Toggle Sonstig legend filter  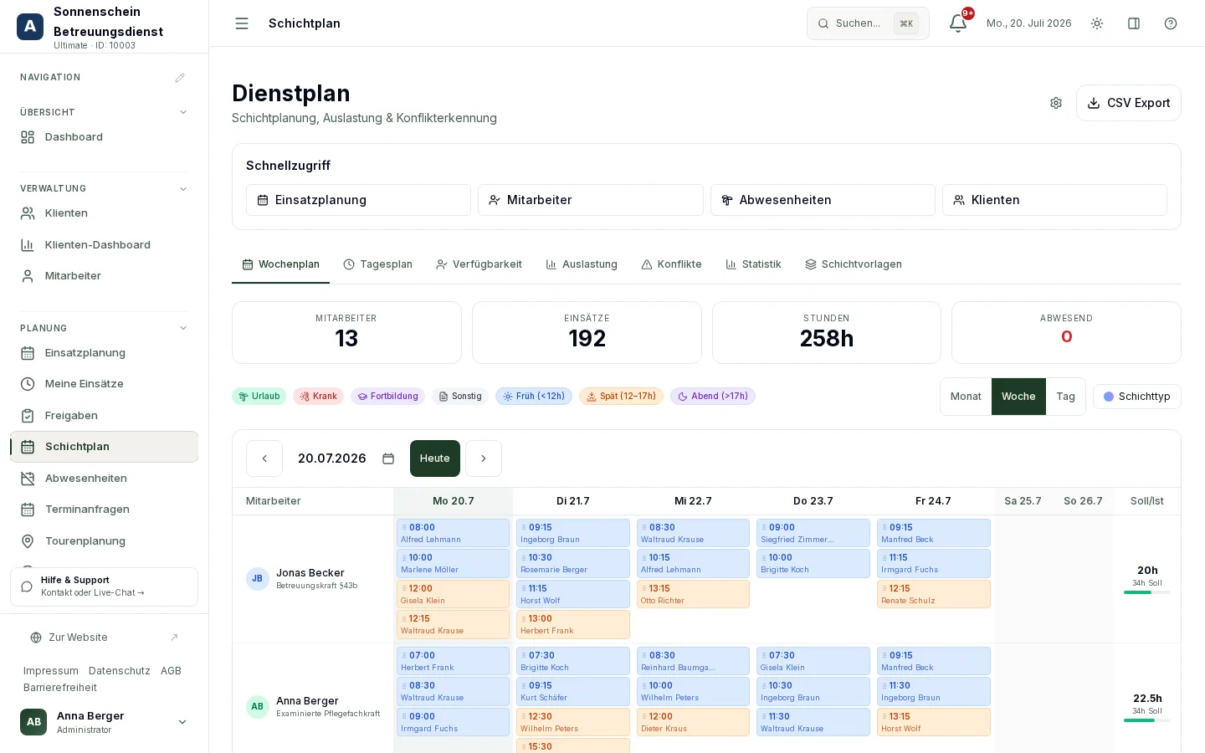coord(460,397)
